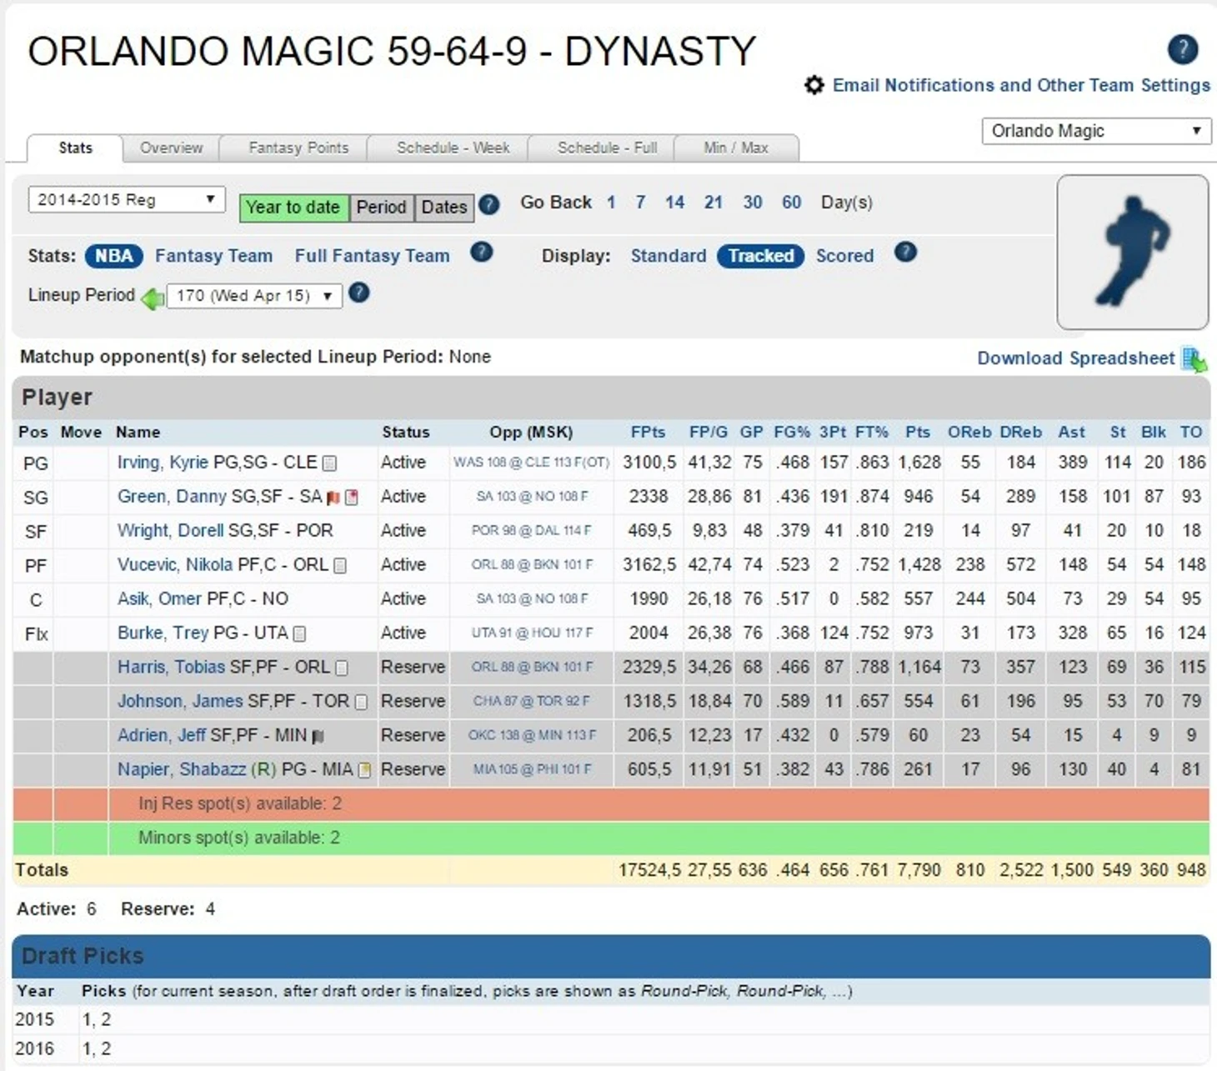Go back 7 days
Image resolution: width=1217 pixels, height=1071 pixels.
[x=640, y=203]
